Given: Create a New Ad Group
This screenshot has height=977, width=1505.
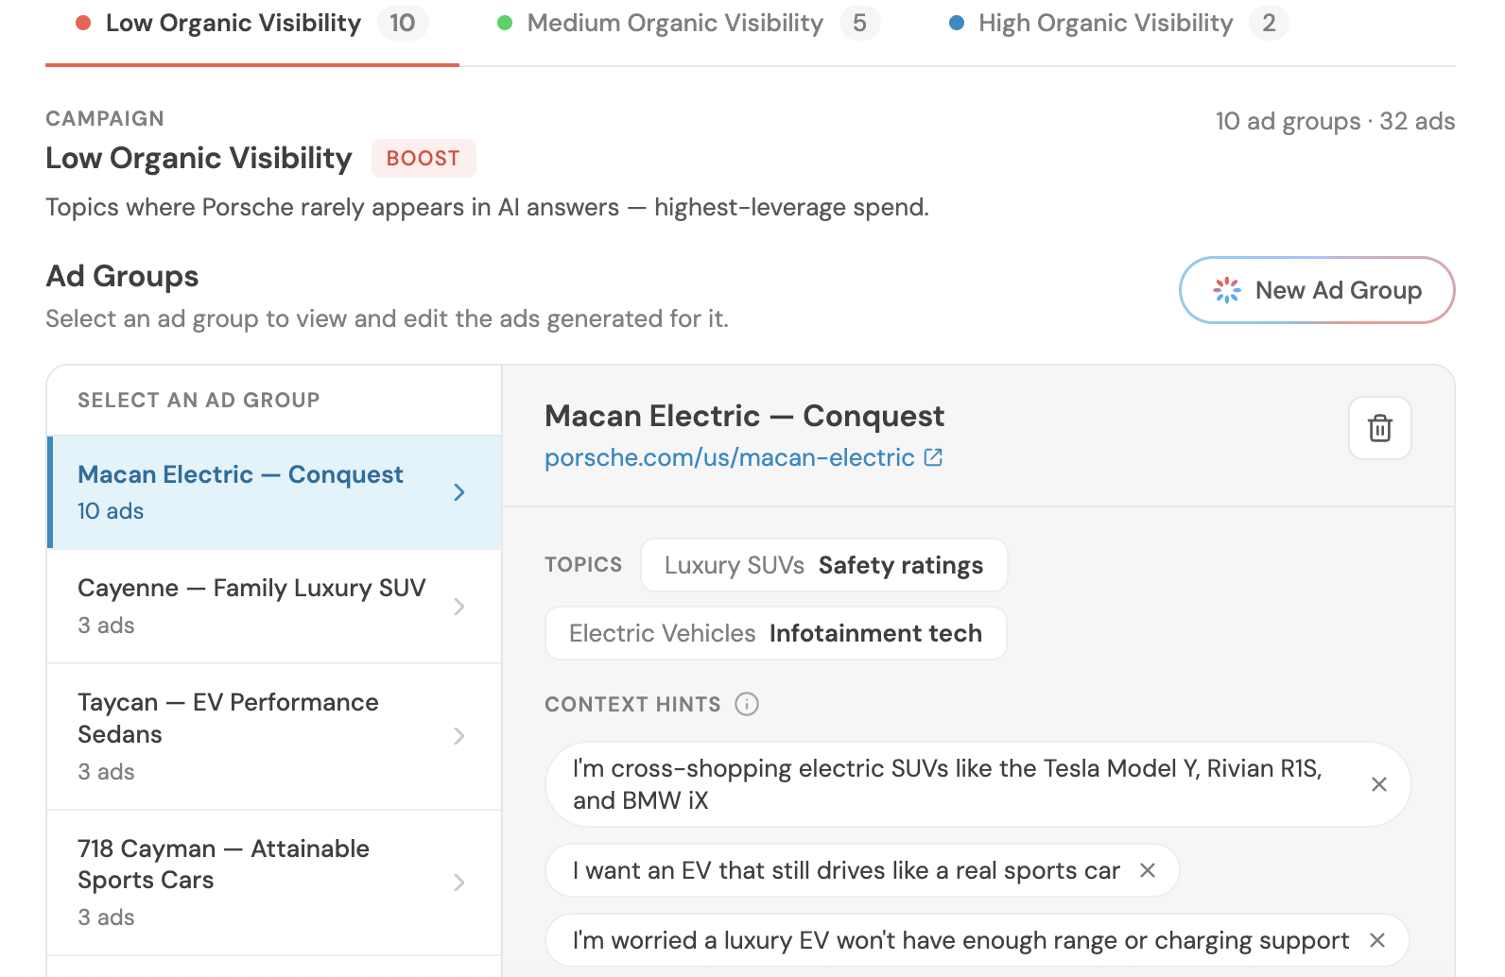Looking at the screenshot, I should tap(1317, 290).
